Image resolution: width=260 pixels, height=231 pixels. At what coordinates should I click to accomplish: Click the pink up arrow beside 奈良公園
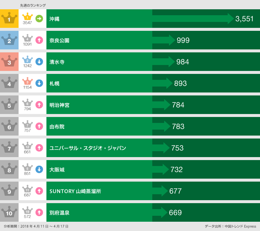pyautogui.click(x=39, y=40)
